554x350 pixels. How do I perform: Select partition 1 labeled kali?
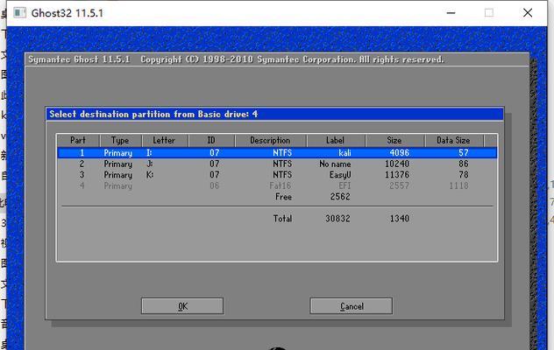(276, 152)
